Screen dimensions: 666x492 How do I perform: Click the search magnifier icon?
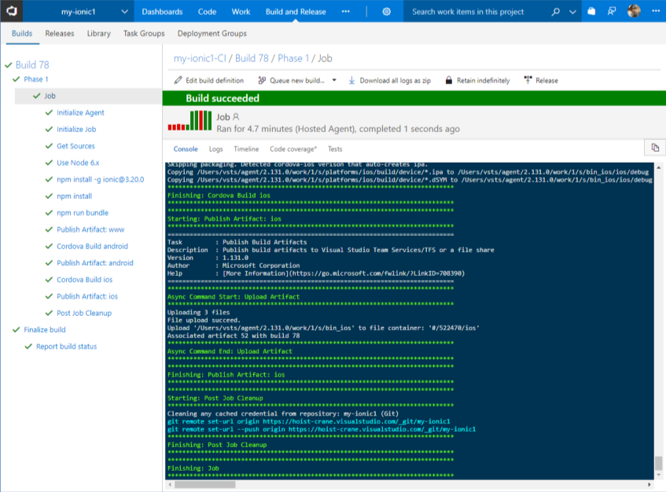click(555, 12)
